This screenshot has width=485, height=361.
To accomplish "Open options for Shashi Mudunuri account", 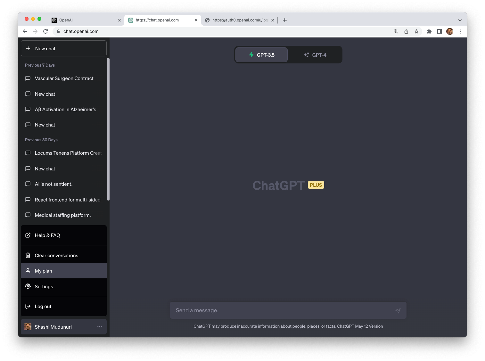I will point(99,326).
